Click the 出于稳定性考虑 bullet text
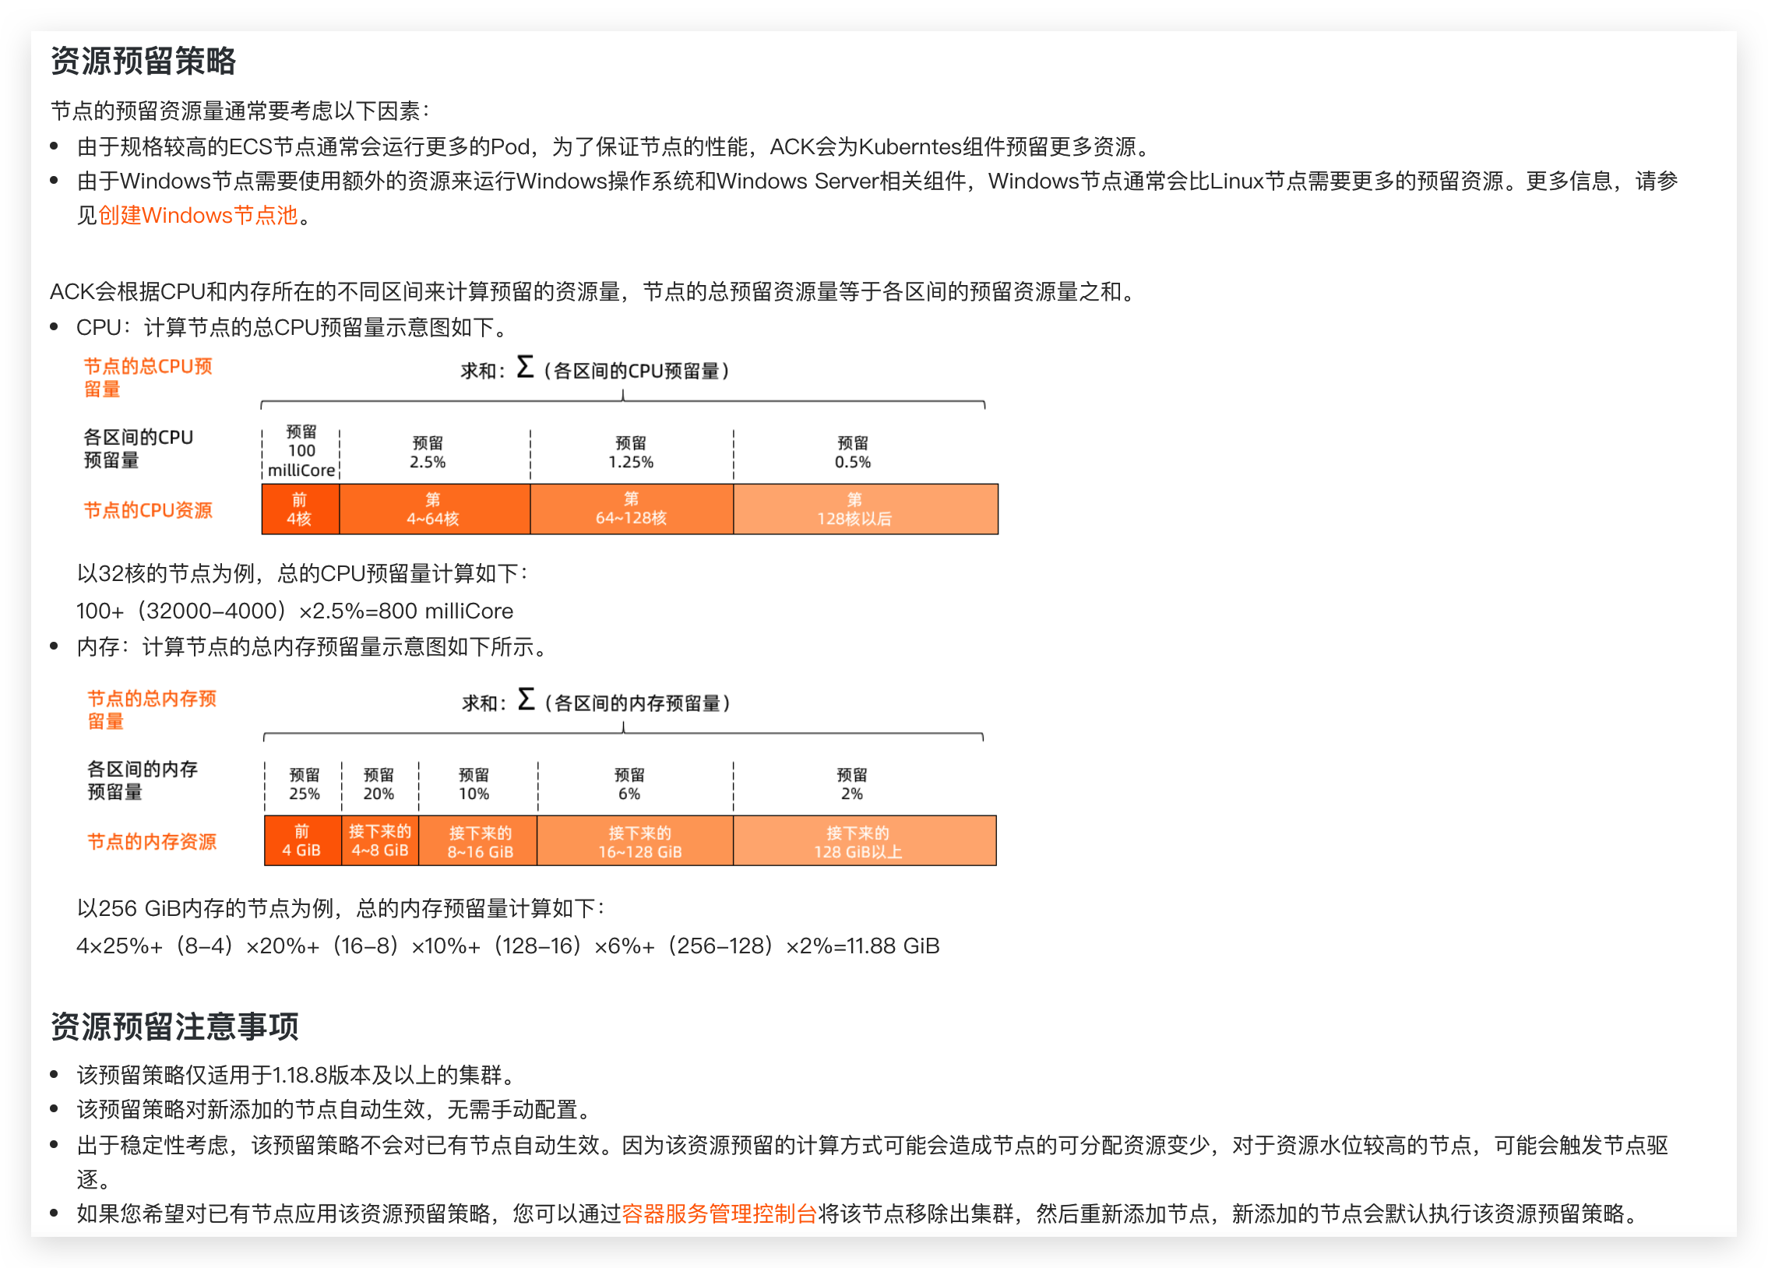1768x1268 pixels. pos(872,1161)
